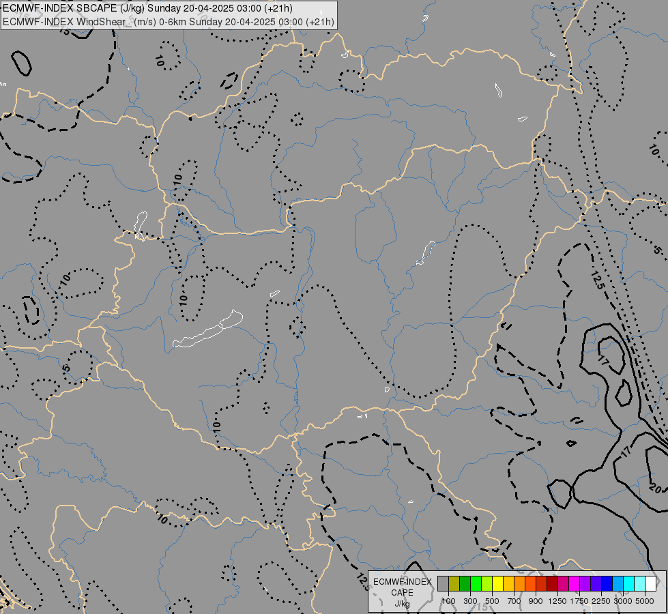The image size is (668, 614).
Task: Click the "CAPE" title inside the legend box
Action: (402, 593)
